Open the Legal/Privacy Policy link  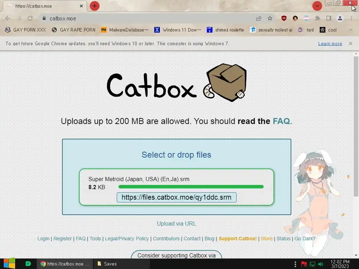pyautogui.click(x=127, y=239)
